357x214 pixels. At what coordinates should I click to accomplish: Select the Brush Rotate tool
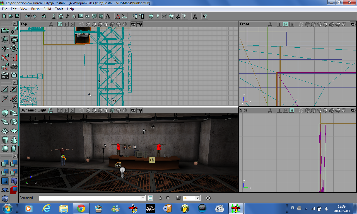14,40
